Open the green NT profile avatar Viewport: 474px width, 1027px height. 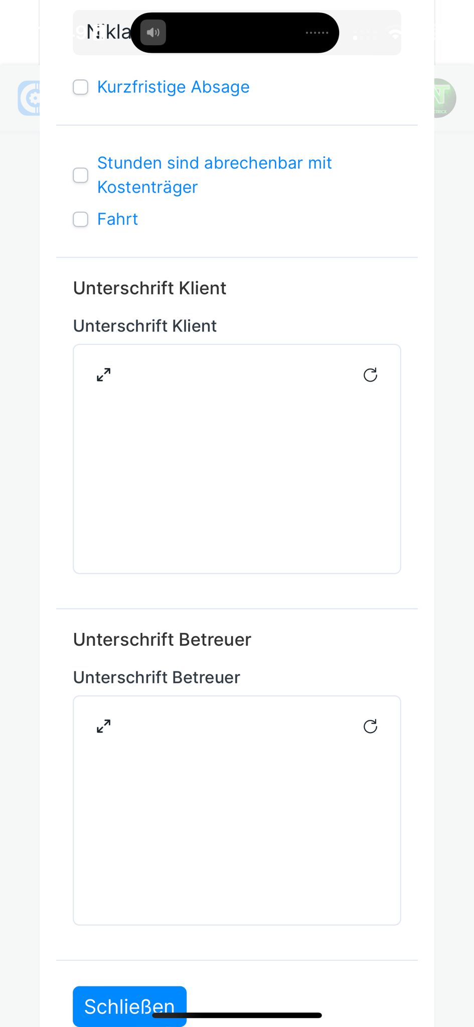(x=444, y=98)
